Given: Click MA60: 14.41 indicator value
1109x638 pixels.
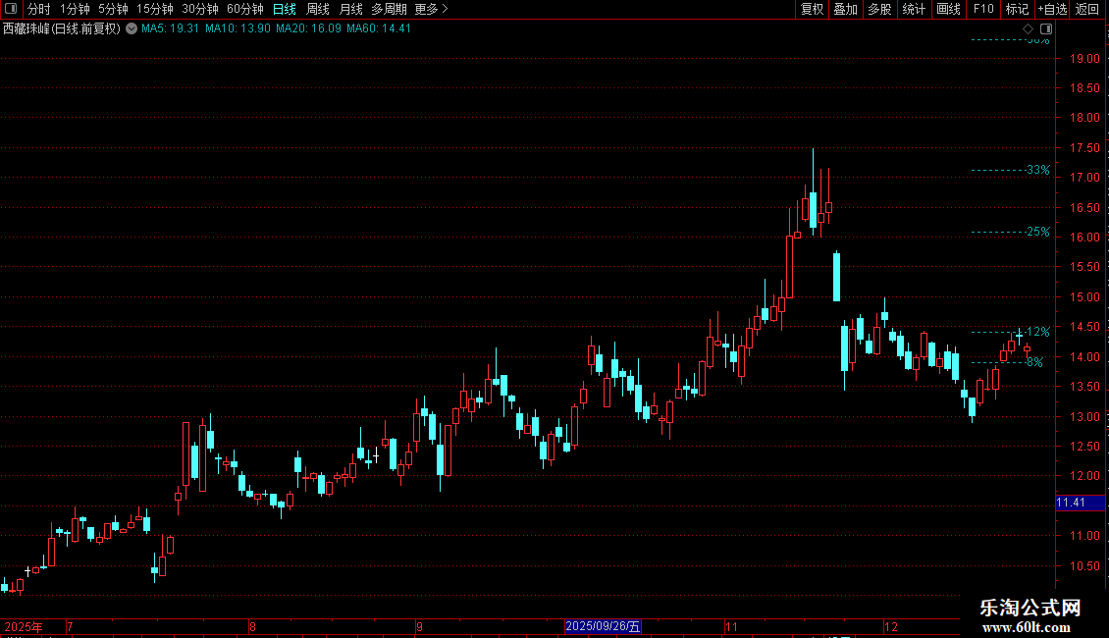Looking at the screenshot, I should tap(379, 29).
